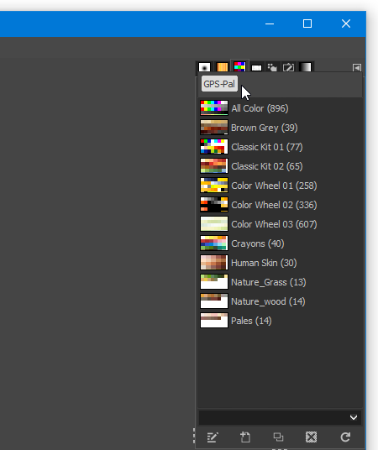Refresh the palettes list
The image size is (378, 450).
point(345,437)
